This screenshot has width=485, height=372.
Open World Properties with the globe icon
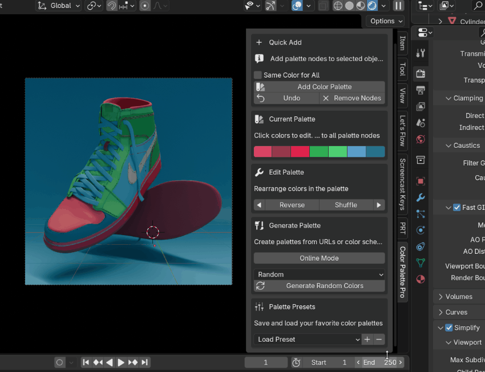421,139
